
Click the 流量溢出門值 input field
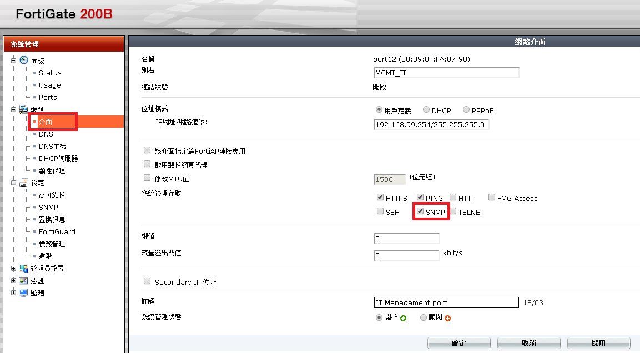(406, 255)
